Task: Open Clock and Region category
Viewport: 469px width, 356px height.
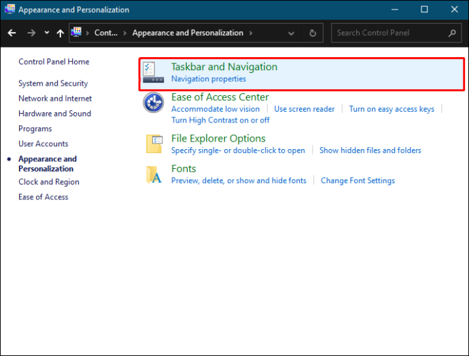Action: coord(49,182)
